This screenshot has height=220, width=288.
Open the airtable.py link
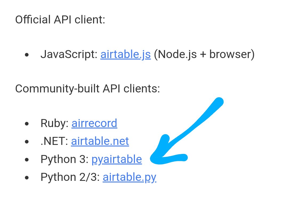point(130,177)
